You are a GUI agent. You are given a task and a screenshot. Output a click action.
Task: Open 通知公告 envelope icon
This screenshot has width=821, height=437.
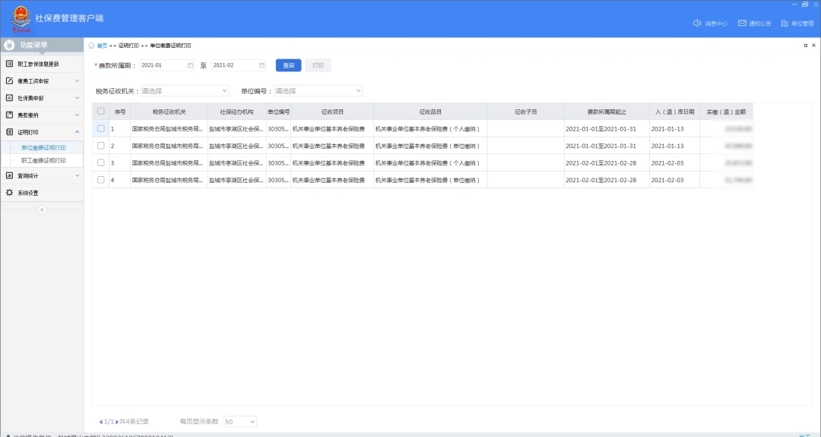pos(742,24)
